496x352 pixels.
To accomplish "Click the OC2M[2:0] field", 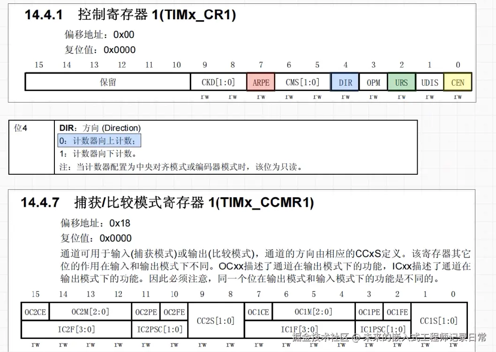I will (x=90, y=312).
